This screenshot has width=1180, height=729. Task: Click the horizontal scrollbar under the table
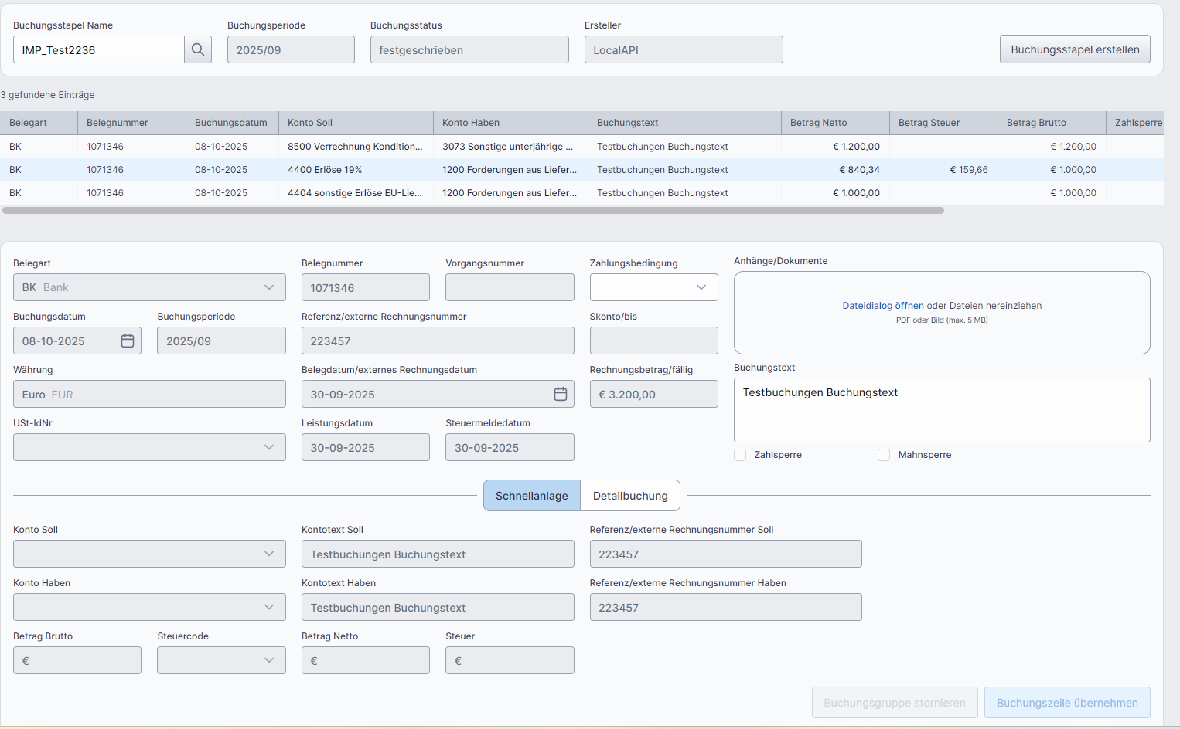pos(473,210)
